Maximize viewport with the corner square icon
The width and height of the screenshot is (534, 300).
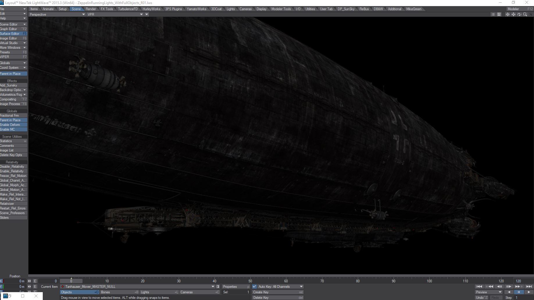(531, 15)
